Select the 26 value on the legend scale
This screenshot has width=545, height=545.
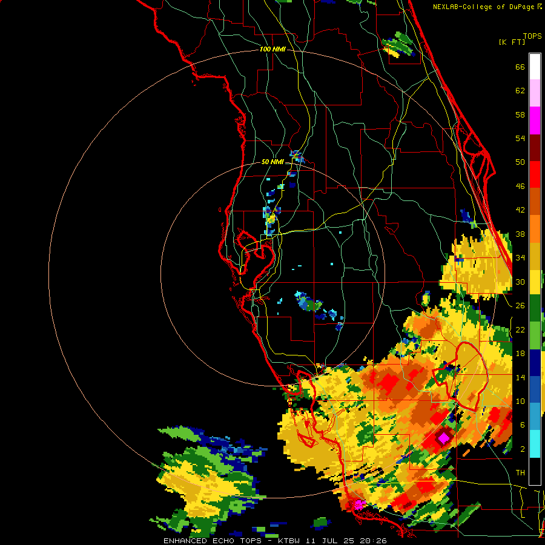520,306
